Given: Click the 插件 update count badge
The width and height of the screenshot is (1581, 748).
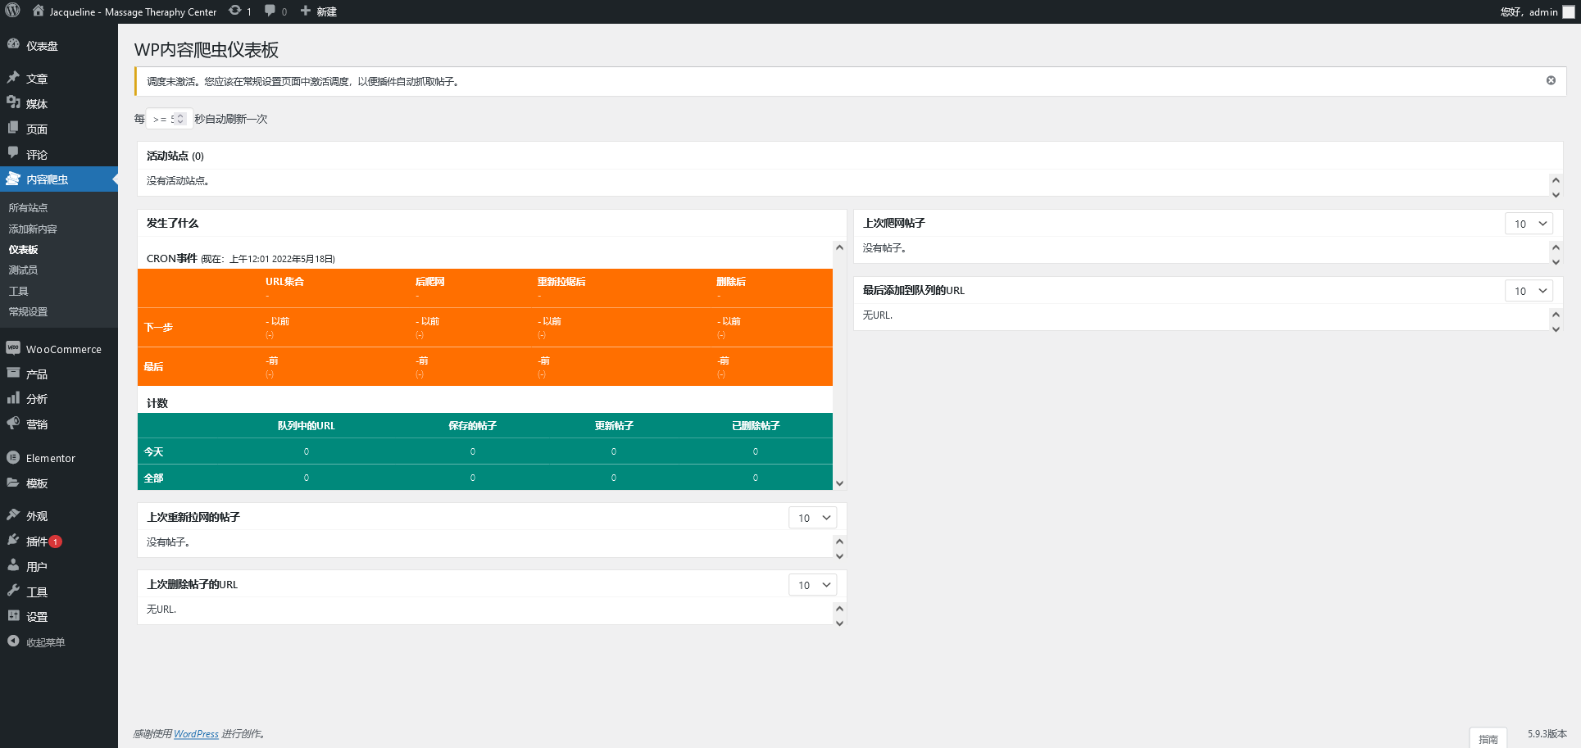Looking at the screenshot, I should click(x=56, y=542).
